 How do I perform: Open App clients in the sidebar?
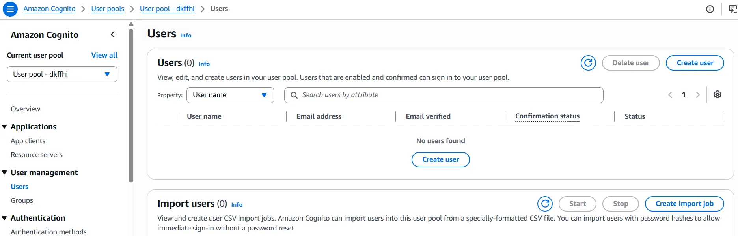click(28, 141)
